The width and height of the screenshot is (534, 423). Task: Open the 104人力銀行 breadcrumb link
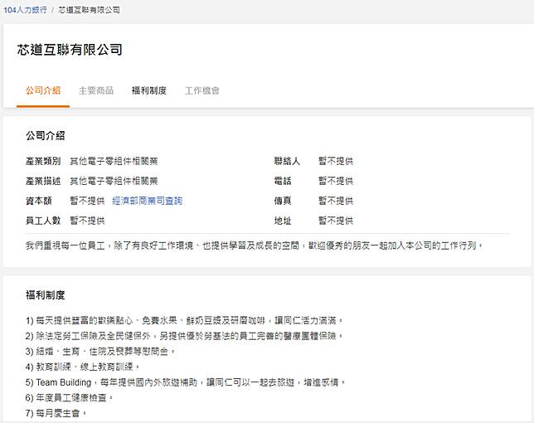(x=25, y=10)
